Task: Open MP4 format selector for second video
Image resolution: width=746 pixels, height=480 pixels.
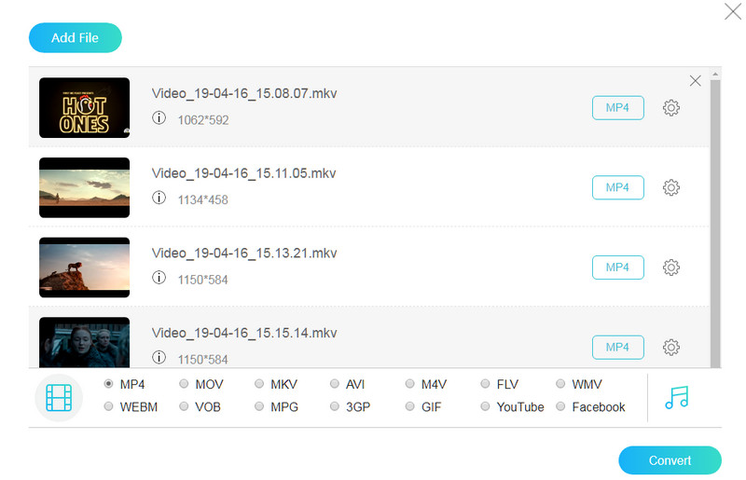Action: point(617,187)
